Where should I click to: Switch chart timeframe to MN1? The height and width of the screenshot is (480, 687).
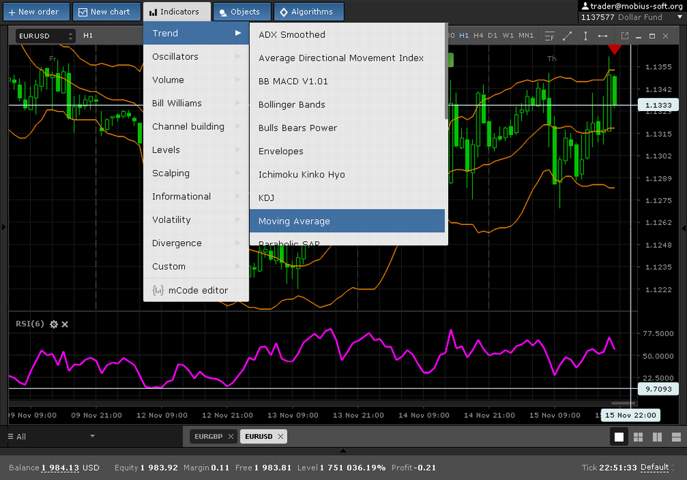pos(525,36)
